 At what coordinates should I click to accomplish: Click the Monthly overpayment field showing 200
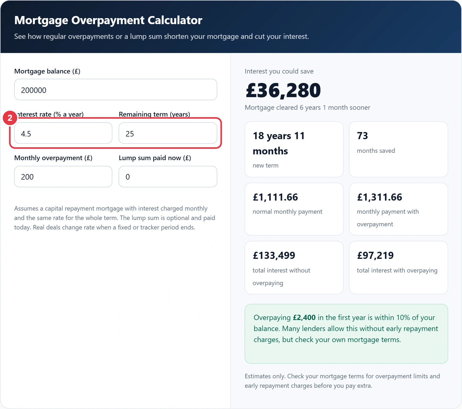click(63, 177)
